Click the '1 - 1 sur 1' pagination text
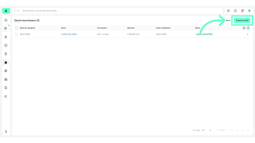Screen dimensions: 255x143 click(221, 130)
